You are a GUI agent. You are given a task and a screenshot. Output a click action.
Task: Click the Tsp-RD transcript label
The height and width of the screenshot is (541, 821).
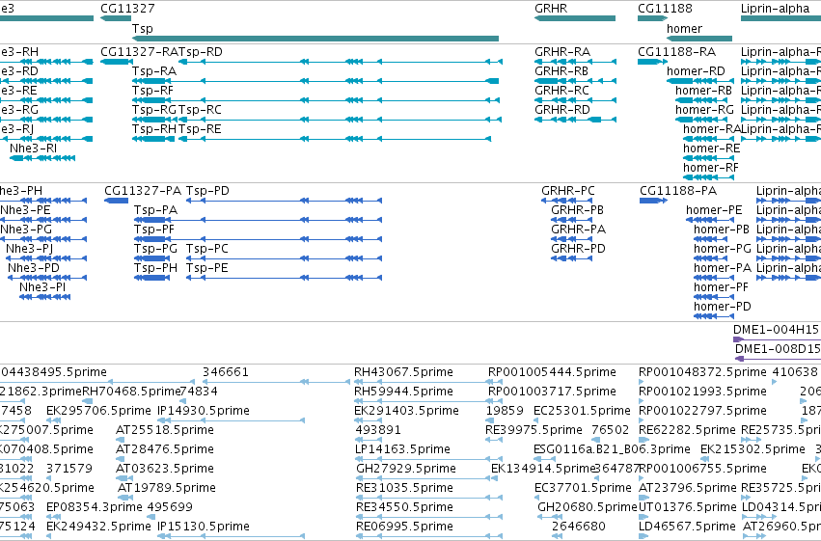[201, 52]
